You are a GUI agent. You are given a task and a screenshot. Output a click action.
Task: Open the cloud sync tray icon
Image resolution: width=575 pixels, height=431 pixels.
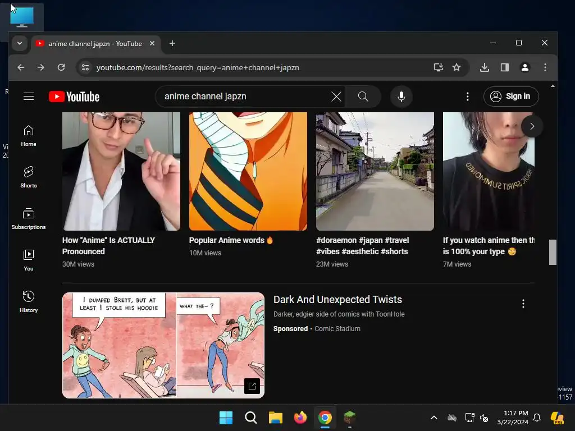(452, 418)
